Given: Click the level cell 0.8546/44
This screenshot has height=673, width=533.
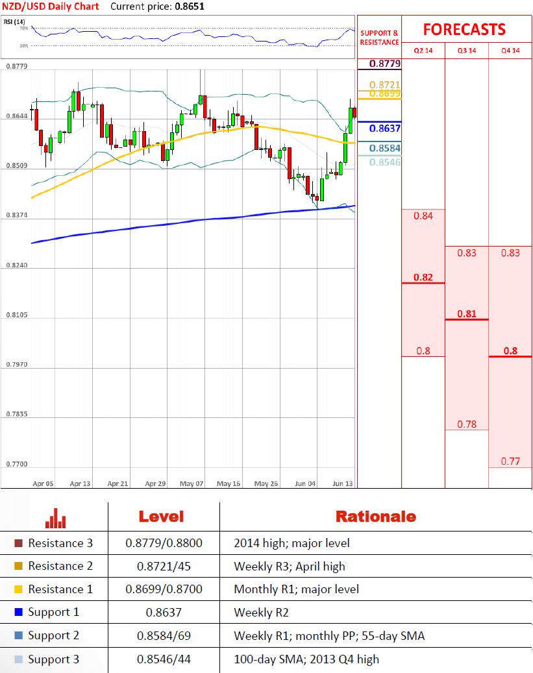Looking at the screenshot, I should click(164, 659).
